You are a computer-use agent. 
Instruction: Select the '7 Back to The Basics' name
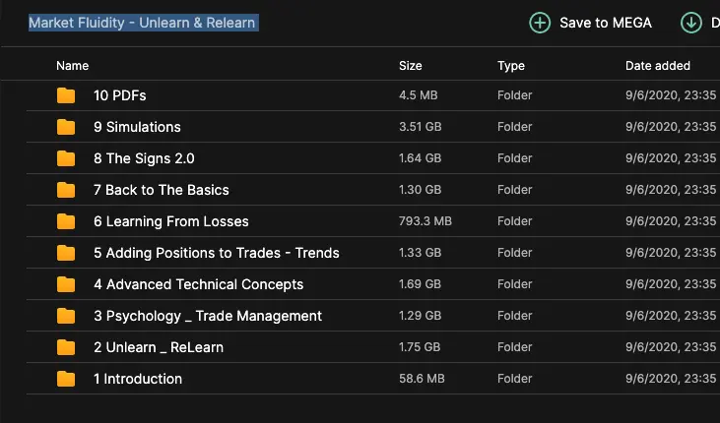[x=162, y=190]
